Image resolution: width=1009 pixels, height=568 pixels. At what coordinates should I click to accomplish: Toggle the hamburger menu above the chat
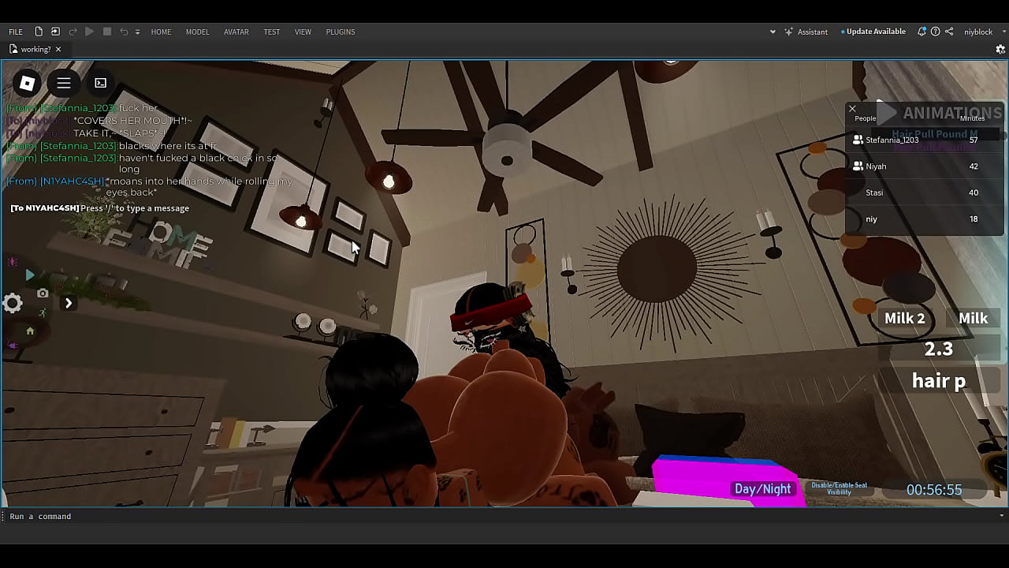[64, 83]
